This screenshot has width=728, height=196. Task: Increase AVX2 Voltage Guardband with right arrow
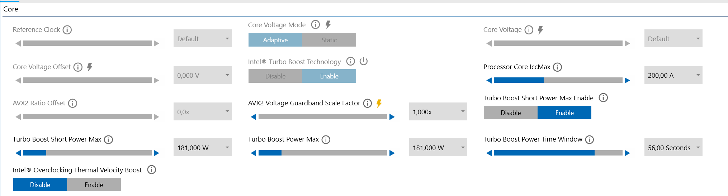click(x=392, y=117)
